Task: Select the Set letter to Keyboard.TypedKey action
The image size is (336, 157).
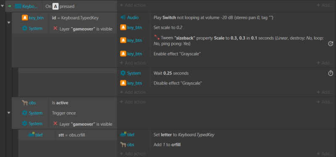Action: tap(184, 135)
